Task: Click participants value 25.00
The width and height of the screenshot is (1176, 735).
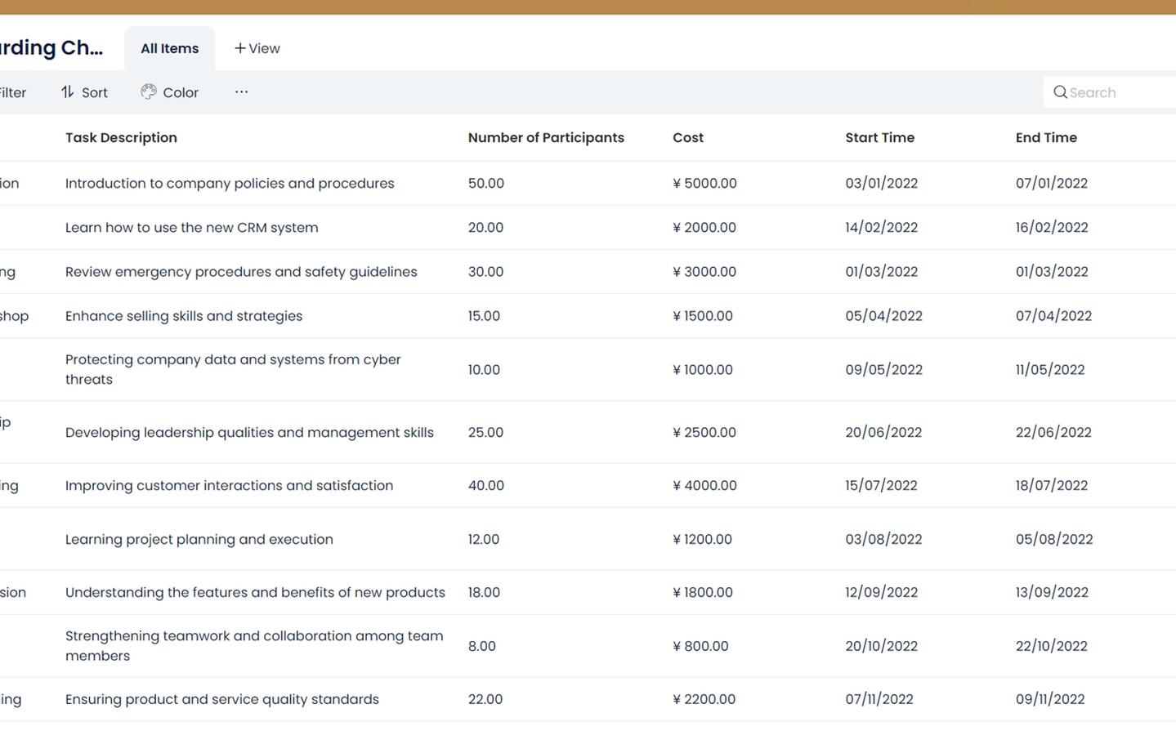Action: [485, 432]
